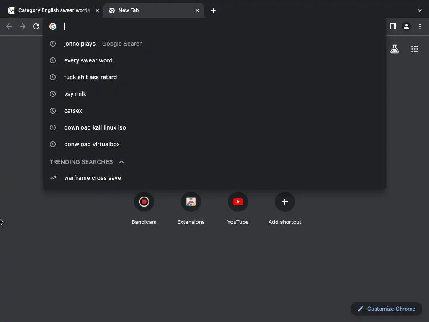
Task: Open the Bandicam shortcut
Action: (x=144, y=208)
